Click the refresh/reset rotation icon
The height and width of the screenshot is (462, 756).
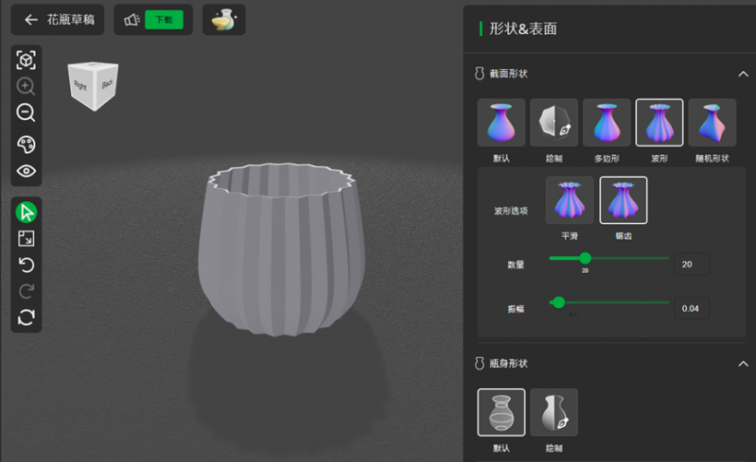(26, 317)
